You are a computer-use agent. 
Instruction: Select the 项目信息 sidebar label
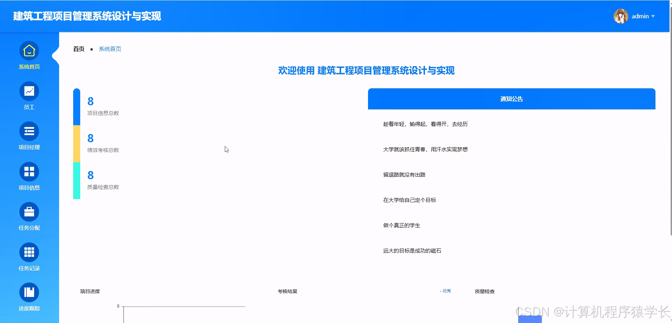29,188
